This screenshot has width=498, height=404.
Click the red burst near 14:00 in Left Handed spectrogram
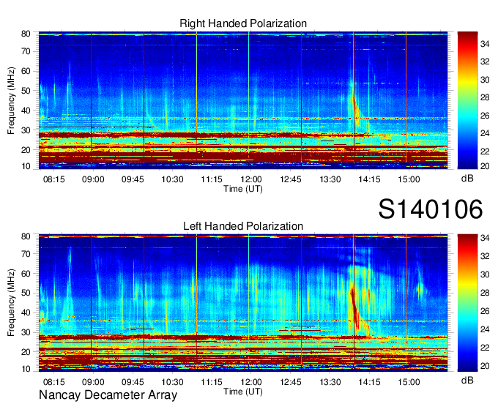354,308
